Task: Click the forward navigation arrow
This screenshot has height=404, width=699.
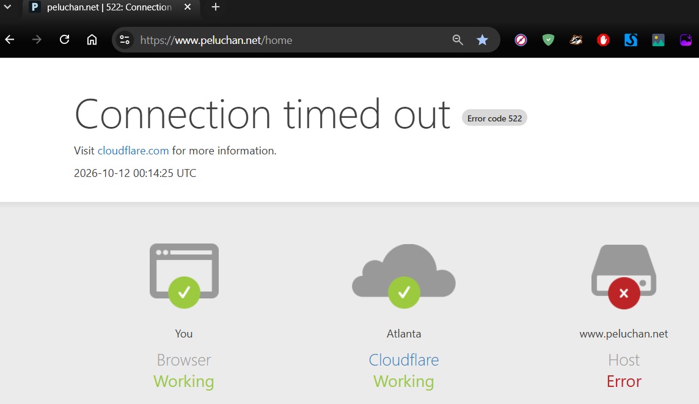Action: [x=37, y=40]
